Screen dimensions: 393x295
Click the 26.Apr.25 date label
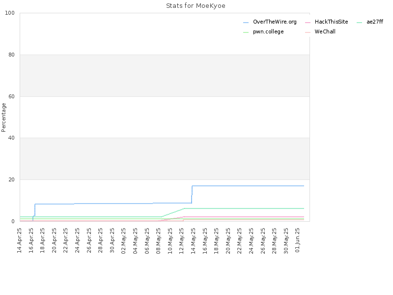pyautogui.click(x=89, y=240)
